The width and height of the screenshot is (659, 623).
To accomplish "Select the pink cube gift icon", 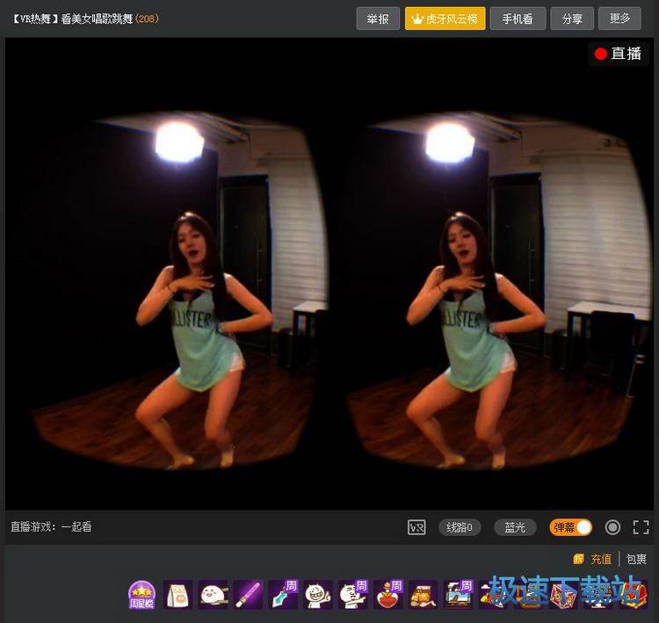I will pyautogui.click(x=563, y=594).
